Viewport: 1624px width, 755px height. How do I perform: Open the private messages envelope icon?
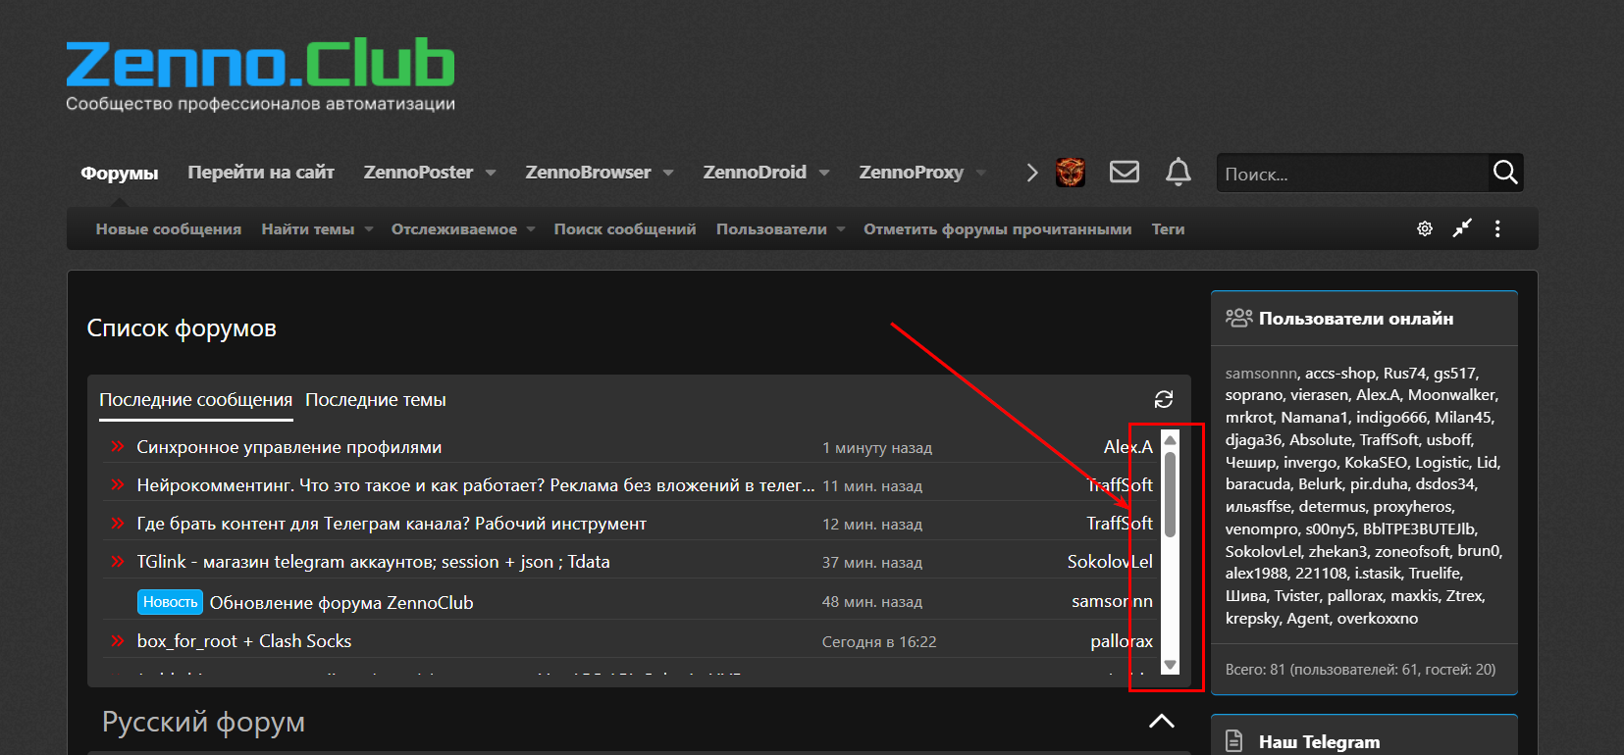[x=1125, y=173]
